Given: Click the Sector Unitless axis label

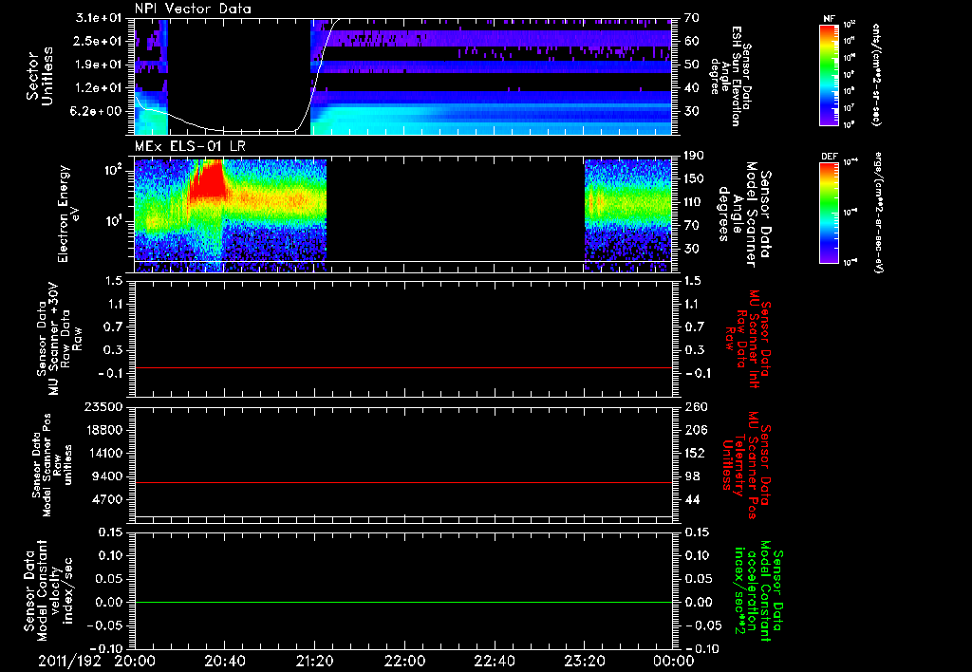Looking at the screenshot, I should point(40,76).
